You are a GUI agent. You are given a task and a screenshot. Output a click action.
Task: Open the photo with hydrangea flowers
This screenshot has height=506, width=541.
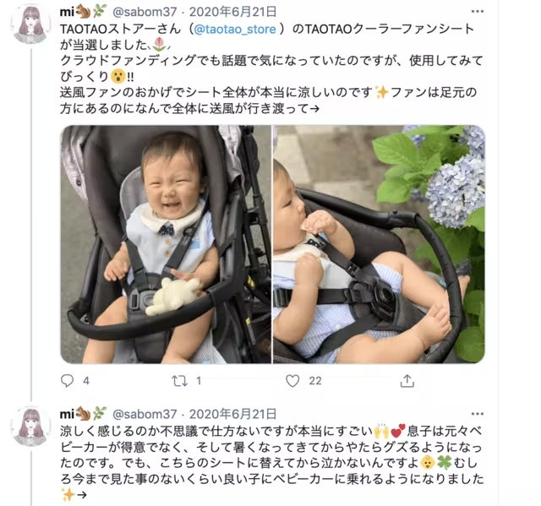click(x=380, y=244)
